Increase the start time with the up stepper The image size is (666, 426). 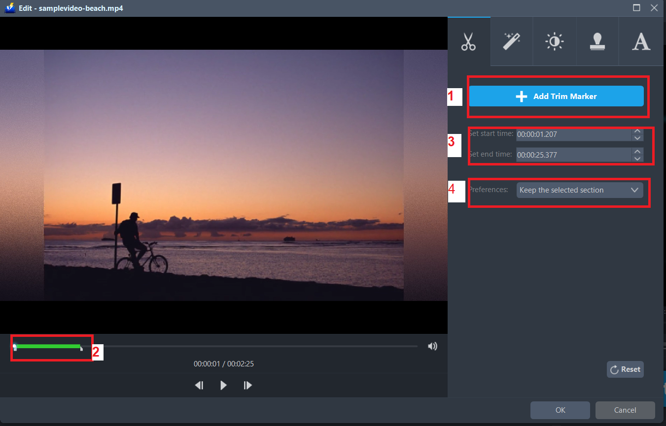[x=637, y=131]
